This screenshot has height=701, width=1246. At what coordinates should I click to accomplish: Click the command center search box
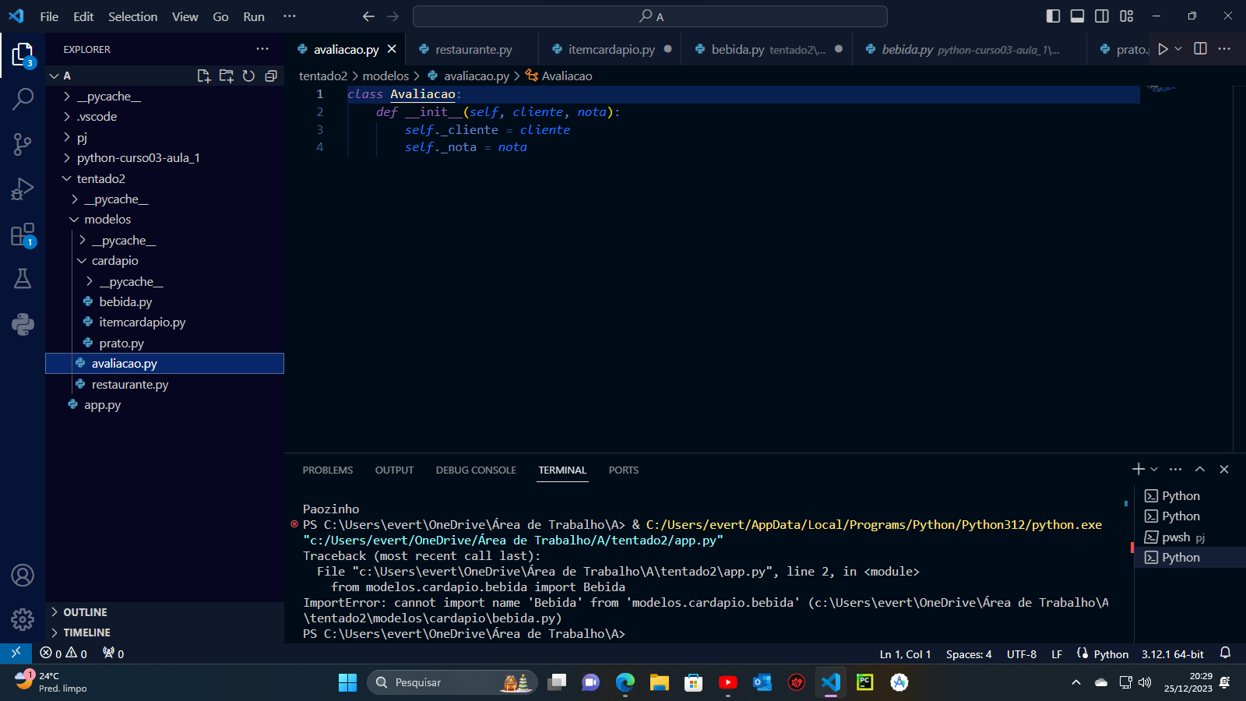click(x=649, y=16)
